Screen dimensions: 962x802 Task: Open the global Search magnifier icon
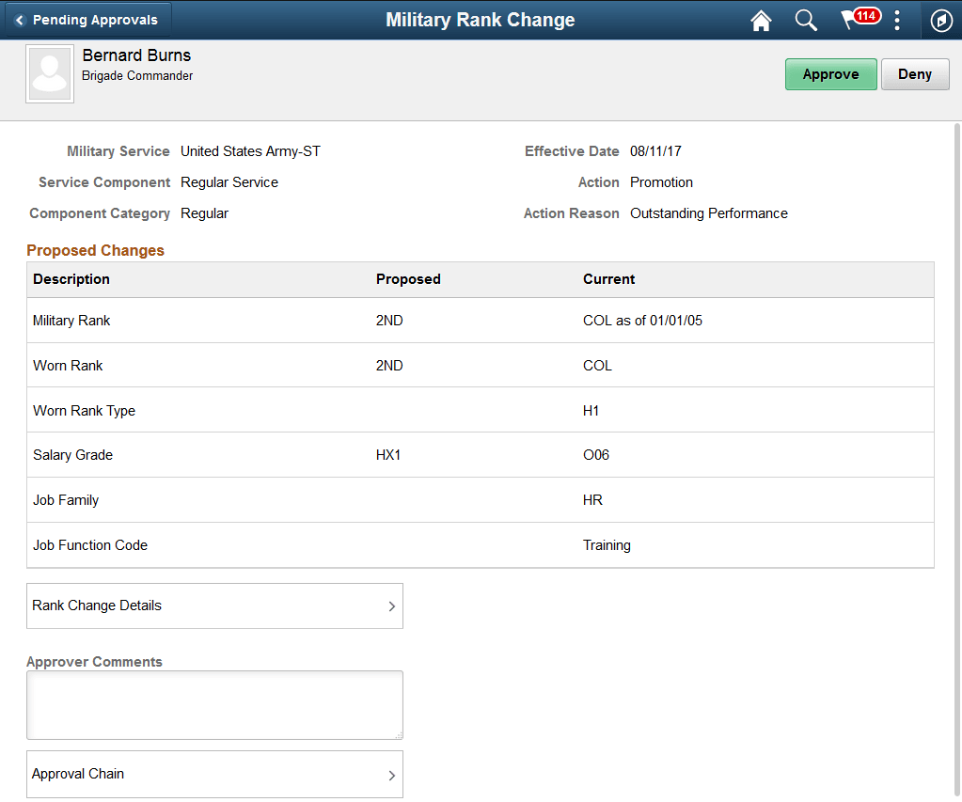806,20
